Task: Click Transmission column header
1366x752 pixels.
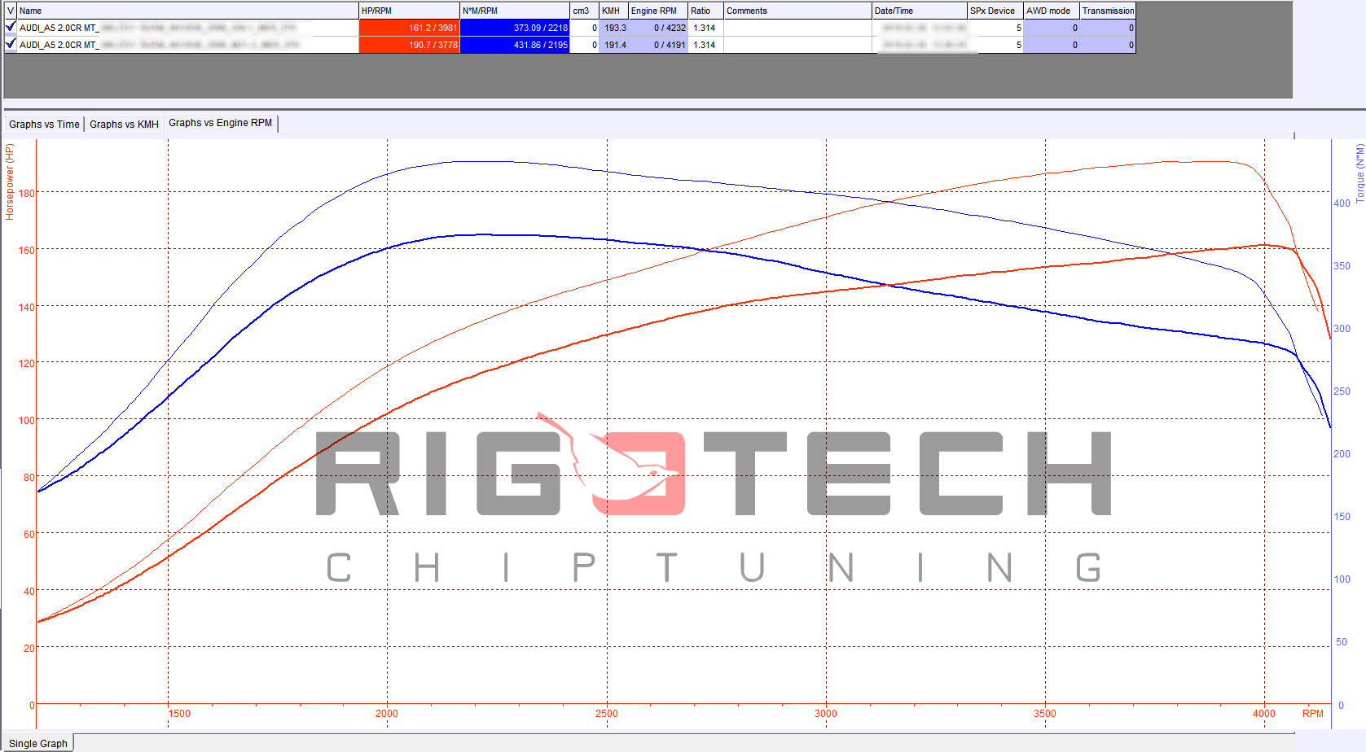Action: [x=1108, y=11]
